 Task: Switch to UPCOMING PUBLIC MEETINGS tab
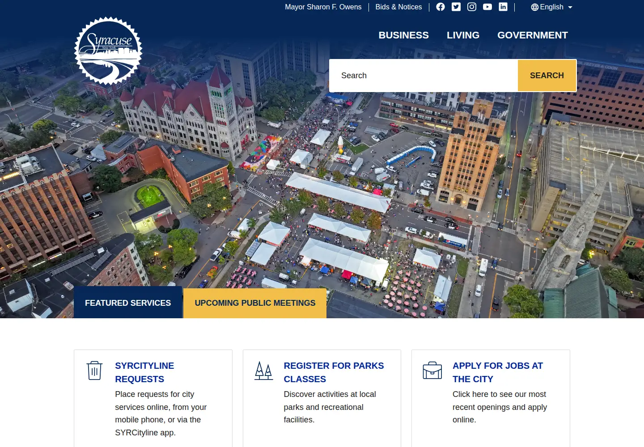click(x=255, y=303)
